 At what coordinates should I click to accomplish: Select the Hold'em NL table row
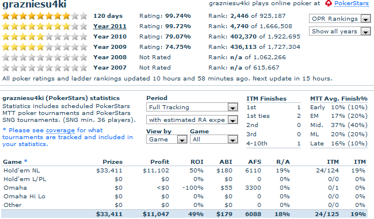[184, 171]
